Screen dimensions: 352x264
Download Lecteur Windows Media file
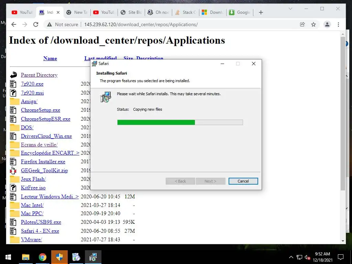[50, 197]
